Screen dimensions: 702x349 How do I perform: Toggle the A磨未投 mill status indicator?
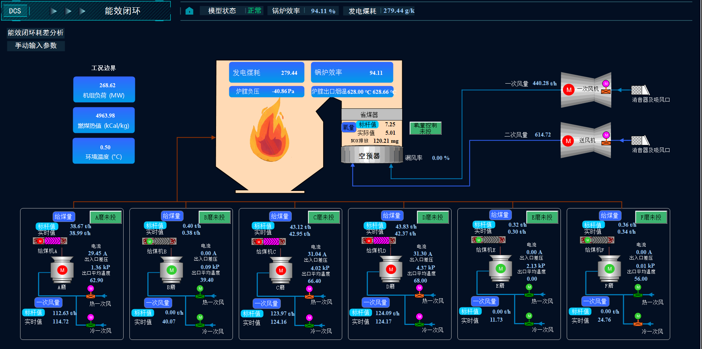(x=105, y=217)
